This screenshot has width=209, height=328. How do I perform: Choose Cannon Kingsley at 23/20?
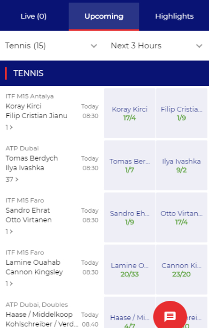(182, 269)
